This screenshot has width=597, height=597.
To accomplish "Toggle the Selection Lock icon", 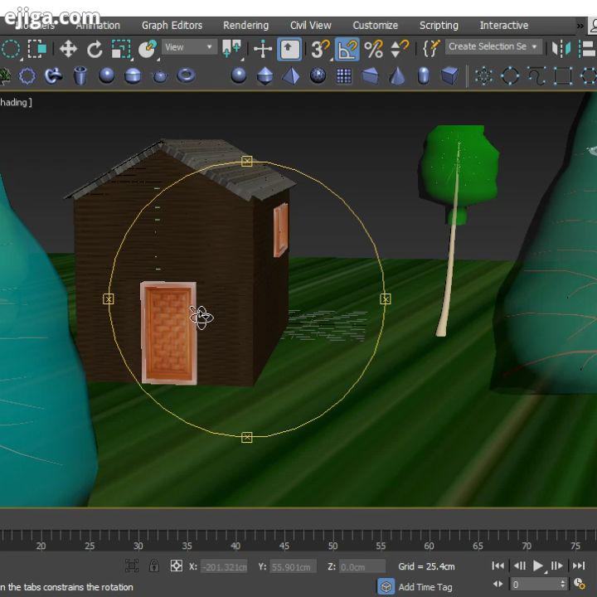I will [x=154, y=565].
